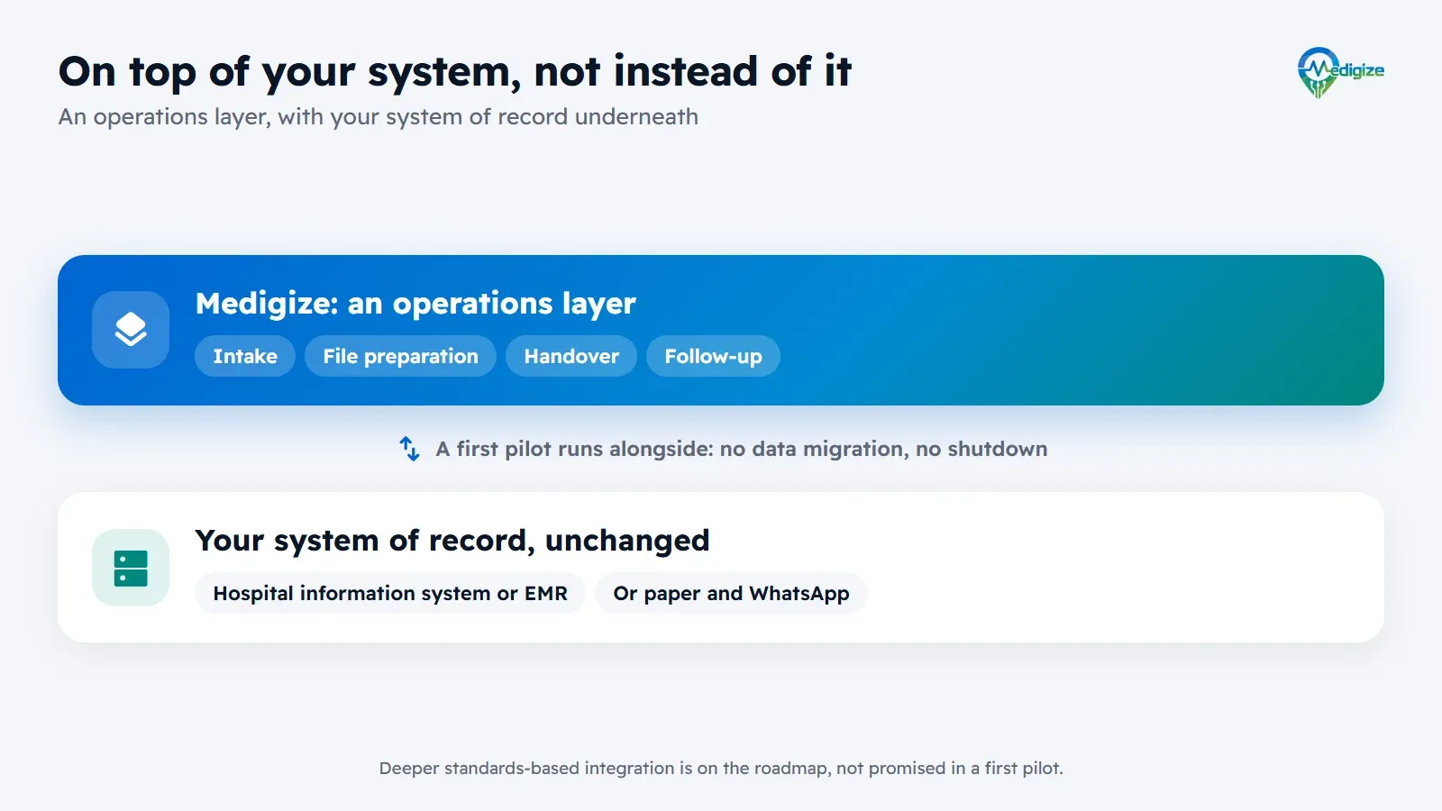Click the 'Deeper standards-based integration' footnote
This screenshot has width=1442, height=811.
point(721,769)
